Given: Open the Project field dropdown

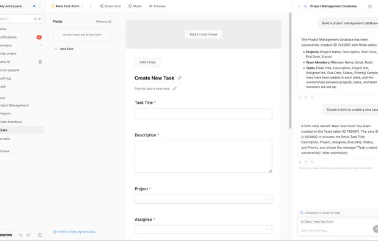Looking at the screenshot, I should (204, 199).
